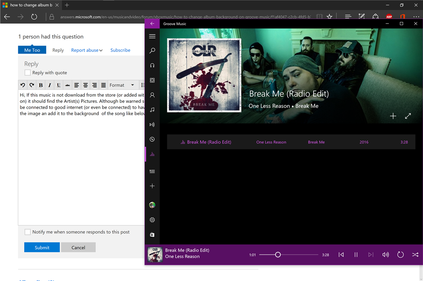423x281 pixels.
Task: Check Reply with quote box
Action: tap(28, 73)
